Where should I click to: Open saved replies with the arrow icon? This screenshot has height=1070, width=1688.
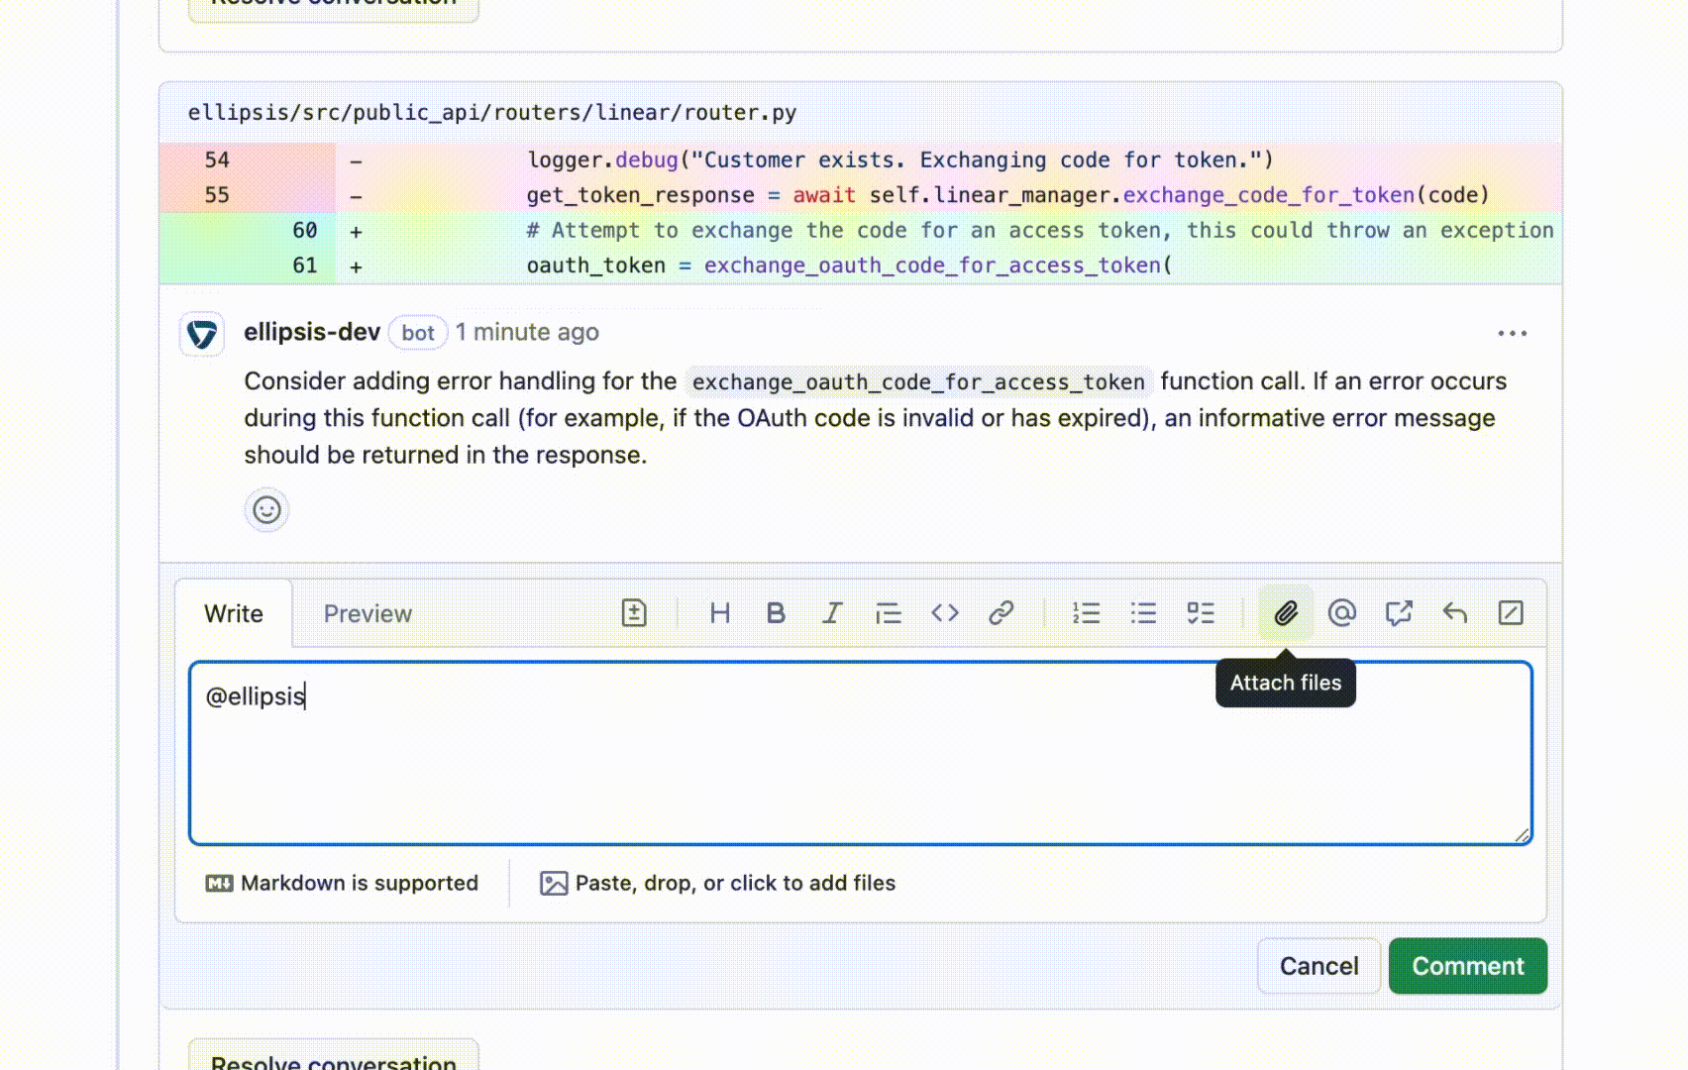1454,613
